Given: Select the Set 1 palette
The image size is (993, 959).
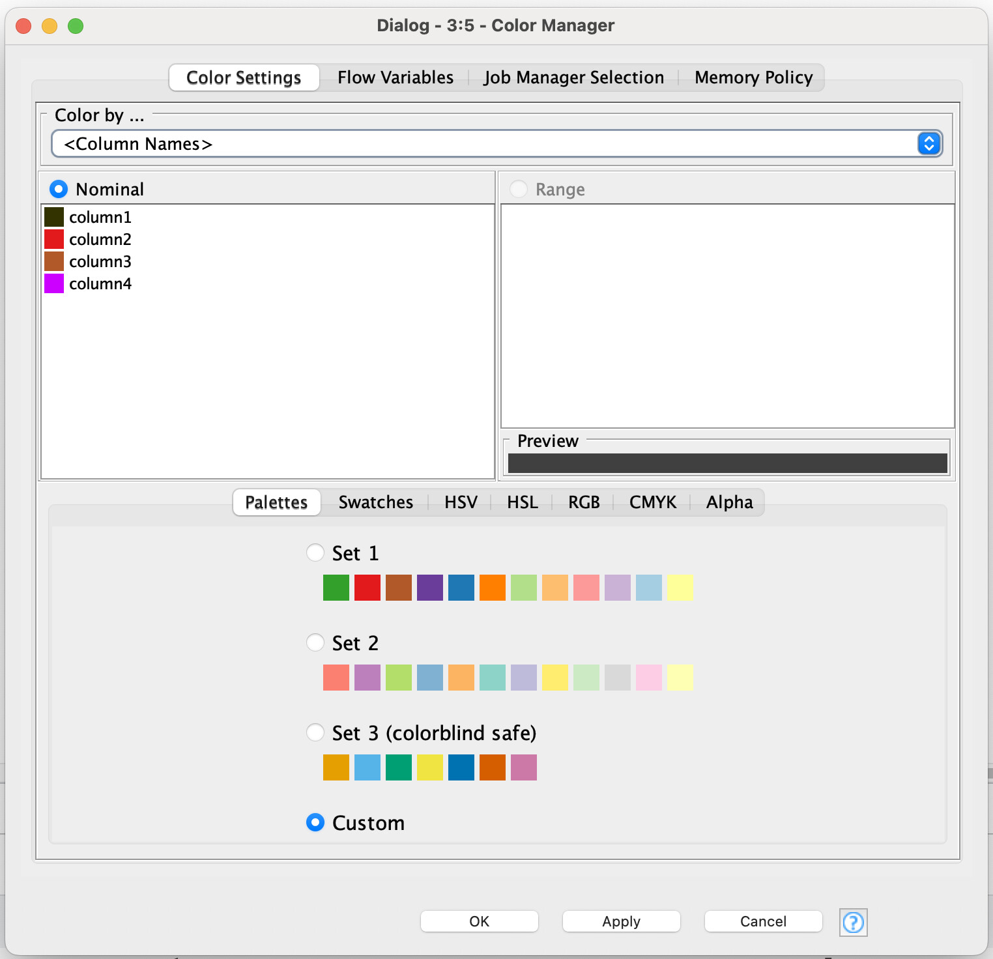Looking at the screenshot, I should tap(315, 552).
